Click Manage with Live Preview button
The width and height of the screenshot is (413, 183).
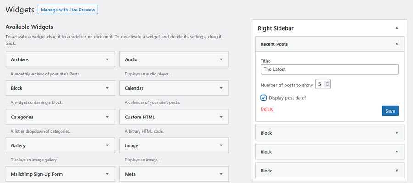[68, 9]
